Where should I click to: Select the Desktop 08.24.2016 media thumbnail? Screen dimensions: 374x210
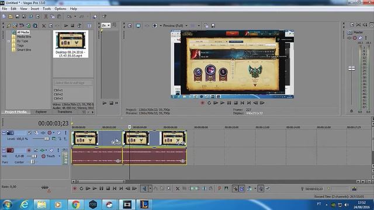point(71,44)
